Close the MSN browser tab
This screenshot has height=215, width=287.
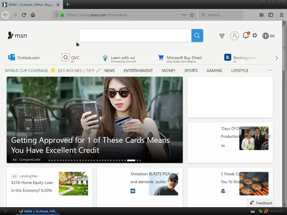click(x=58, y=5)
